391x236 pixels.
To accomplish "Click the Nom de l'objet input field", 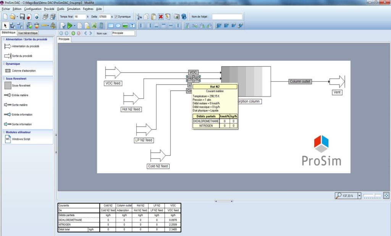I will point(227,17).
